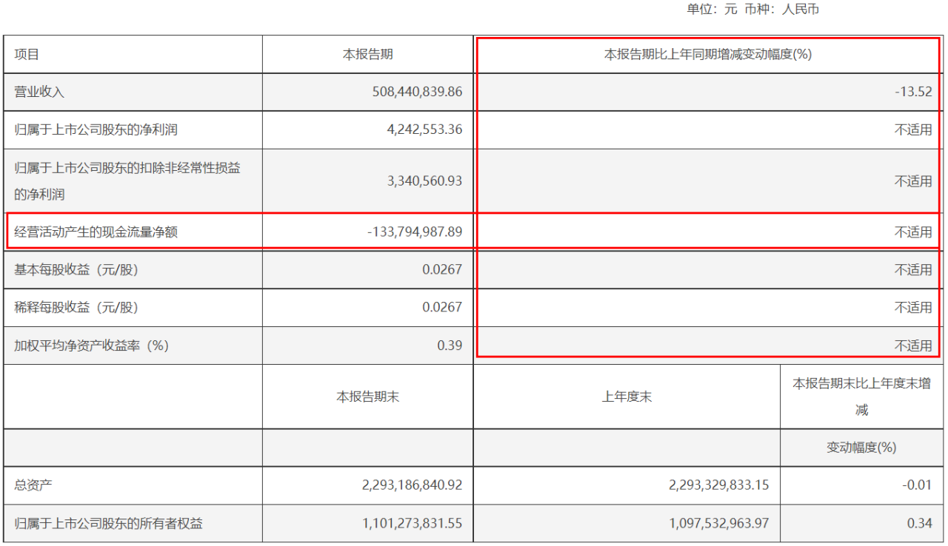
Task: Click 0.0267 in the 稀释每股收益 row
Action: [x=442, y=308]
